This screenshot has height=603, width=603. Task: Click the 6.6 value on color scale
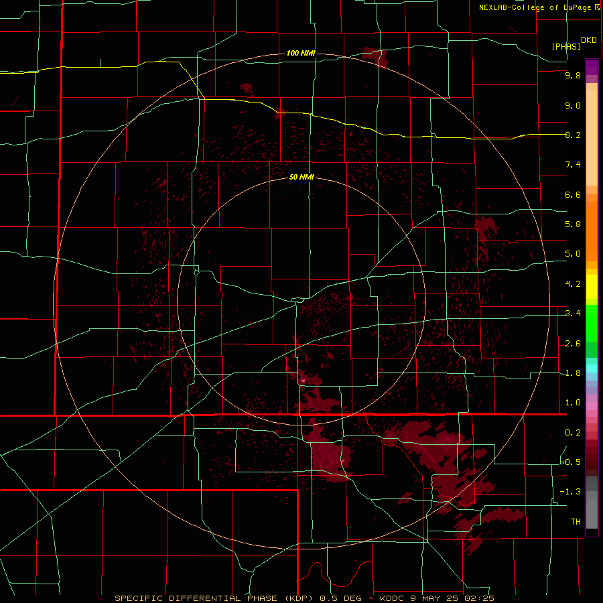coord(573,194)
